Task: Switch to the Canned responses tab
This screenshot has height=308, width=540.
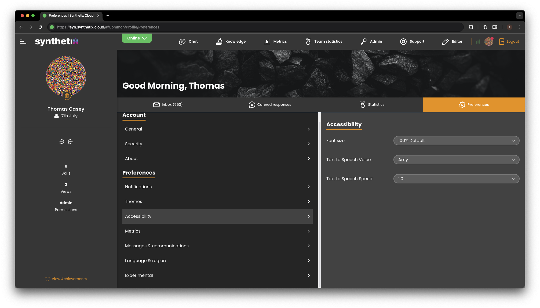Action: [x=270, y=105]
